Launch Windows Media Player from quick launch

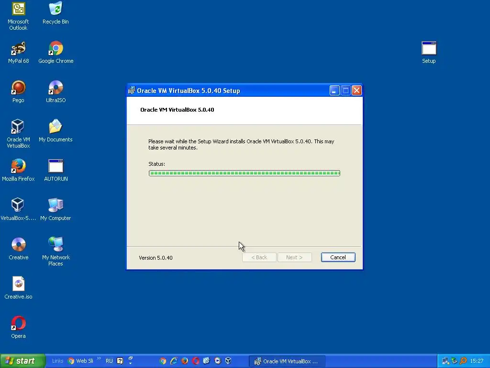click(218, 361)
